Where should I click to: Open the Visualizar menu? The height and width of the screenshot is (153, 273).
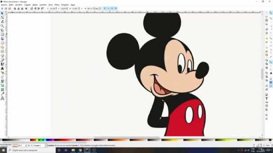point(19,5)
